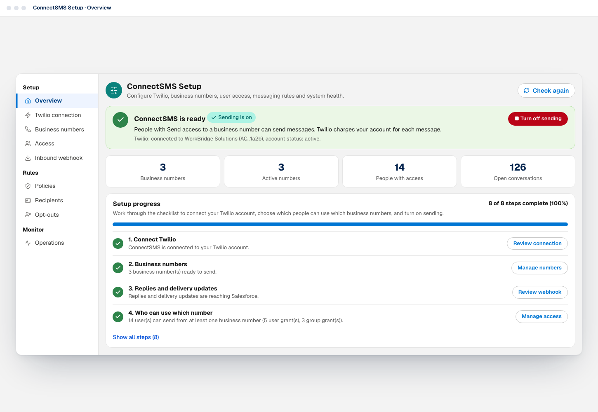Click the Twilio connected account status line
Screen dimensions: 598x412
227,139
